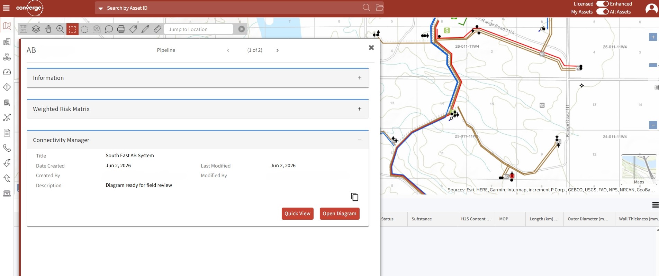The height and width of the screenshot is (276, 659).
Task: Select the rectangle selection tool
Action: (72, 29)
